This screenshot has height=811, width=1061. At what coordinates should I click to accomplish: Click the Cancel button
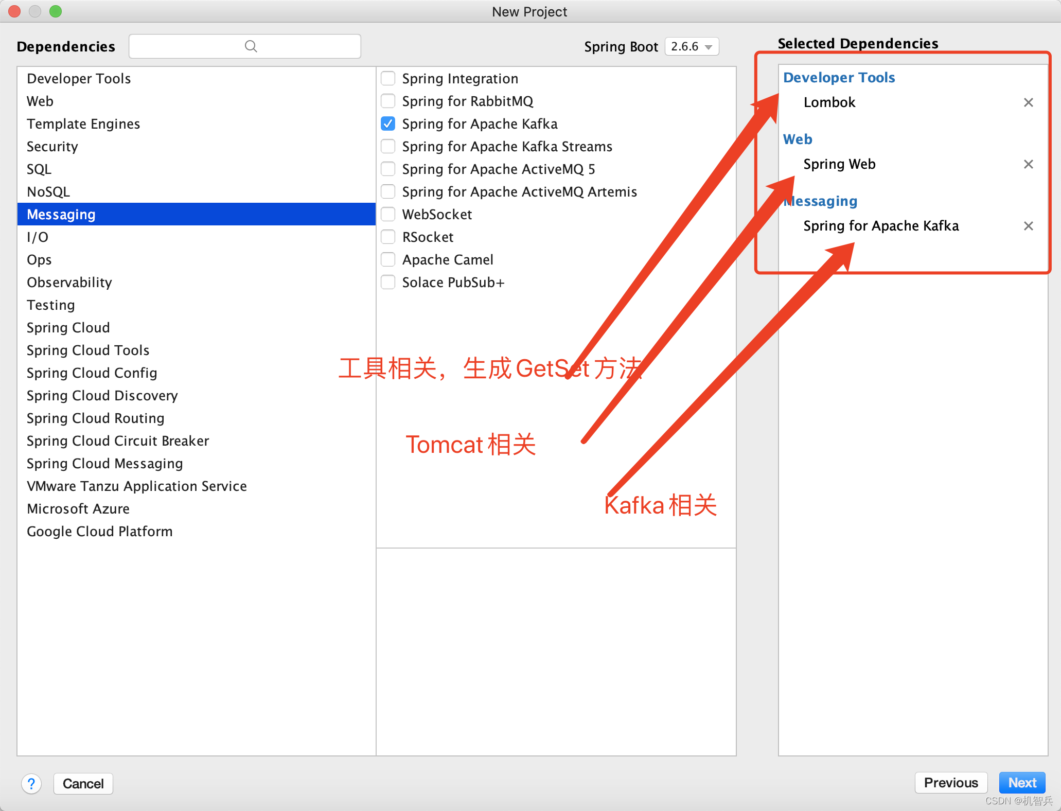pos(83,784)
